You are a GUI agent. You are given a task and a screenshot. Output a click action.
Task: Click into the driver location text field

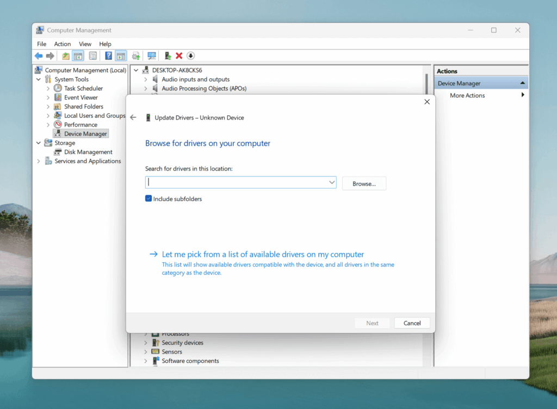point(237,183)
